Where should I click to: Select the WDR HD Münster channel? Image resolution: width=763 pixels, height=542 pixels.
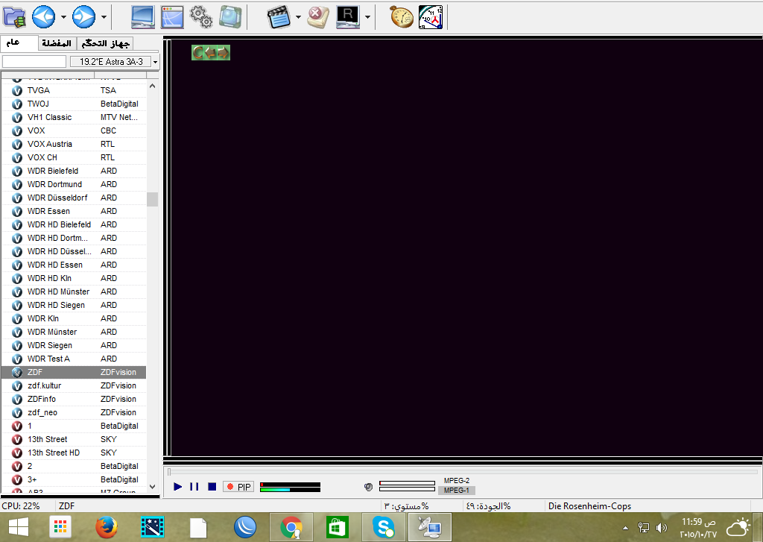click(74, 292)
